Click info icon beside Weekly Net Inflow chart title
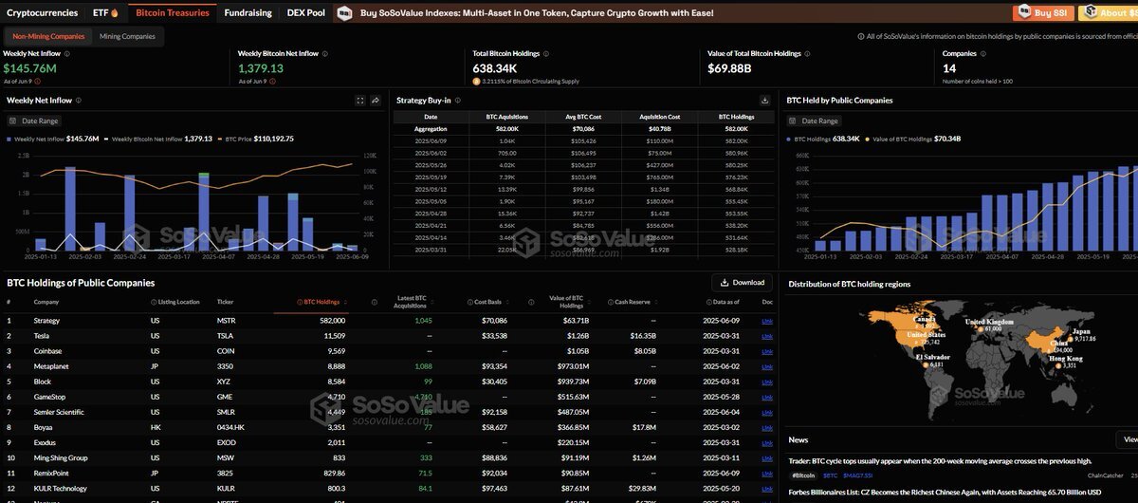The height and width of the screenshot is (503, 1138). 79,100
